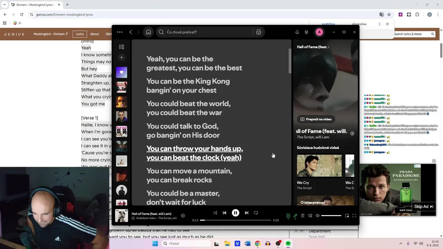Select 'slovenčina' in translate popup

359,24
